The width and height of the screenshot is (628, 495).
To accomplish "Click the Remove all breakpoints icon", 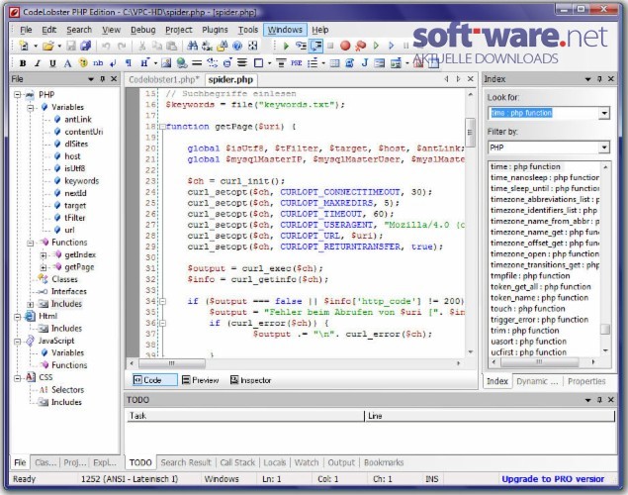I will 360,46.
